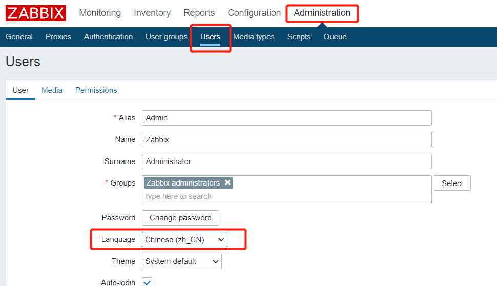Focus the Surname input field

click(x=287, y=161)
